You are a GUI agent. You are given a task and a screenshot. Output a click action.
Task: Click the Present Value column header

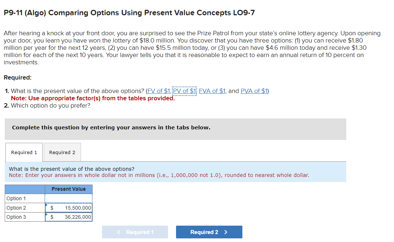coord(69,189)
